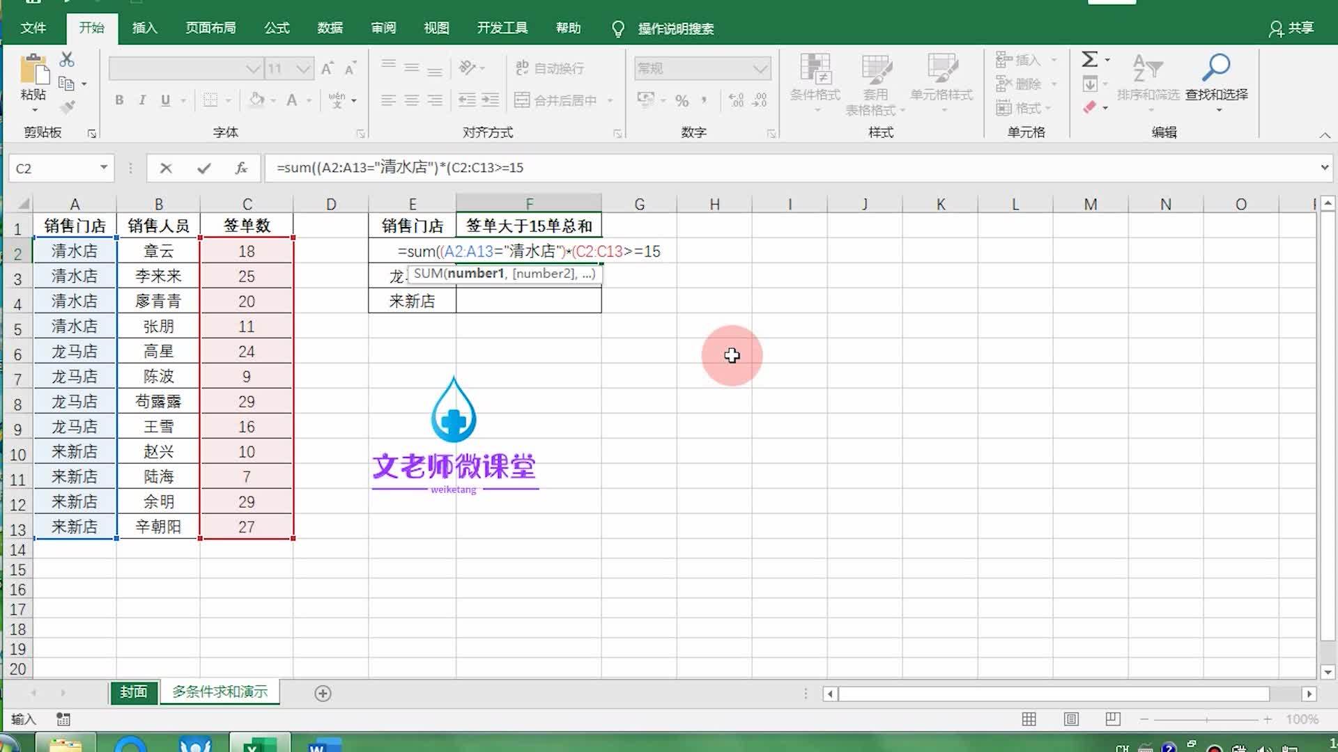Confirm the formula with the checkmark button
This screenshot has height=752, width=1338.
pyautogui.click(x=203, y=168)
